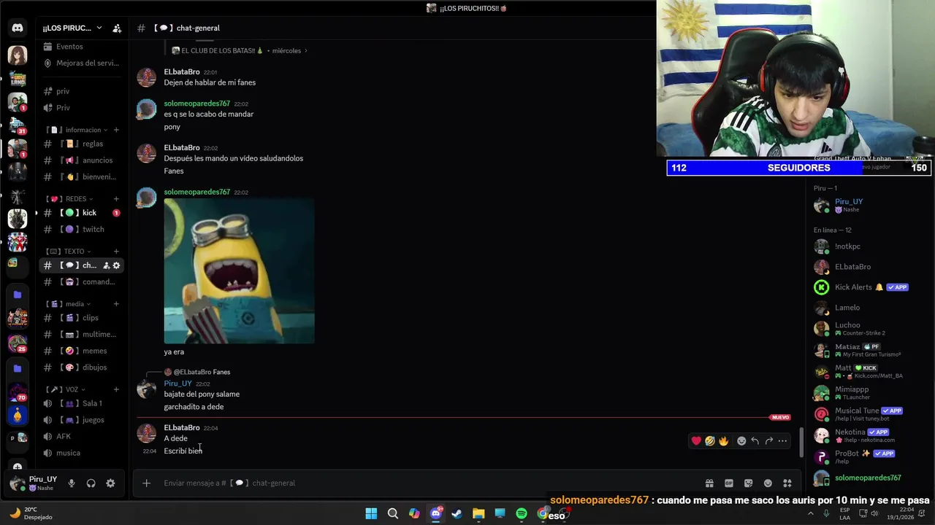Open the gift icon in message bar
This screenshot has height=525, width=935.
(709, 483)
